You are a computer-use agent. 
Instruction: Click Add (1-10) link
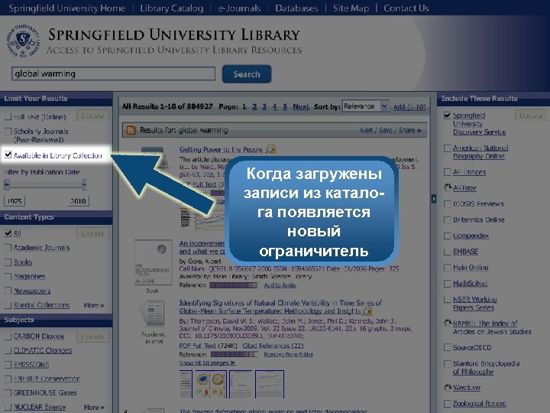coord(409,107)
